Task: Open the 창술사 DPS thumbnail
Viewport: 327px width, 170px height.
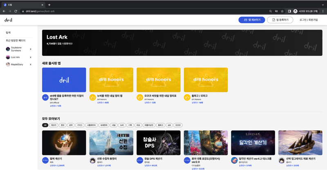Action: tap(159, 143)
